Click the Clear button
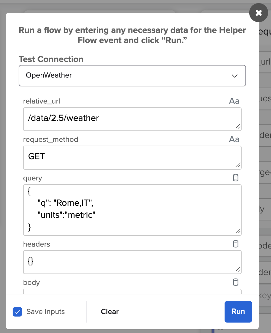This screenshot has height=333, width=271. (110, 312)
